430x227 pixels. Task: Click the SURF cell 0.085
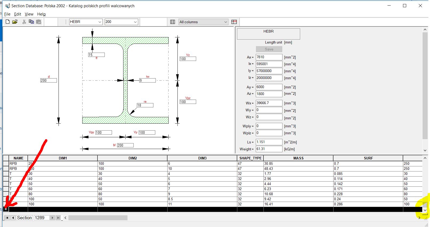click(368, 174)
